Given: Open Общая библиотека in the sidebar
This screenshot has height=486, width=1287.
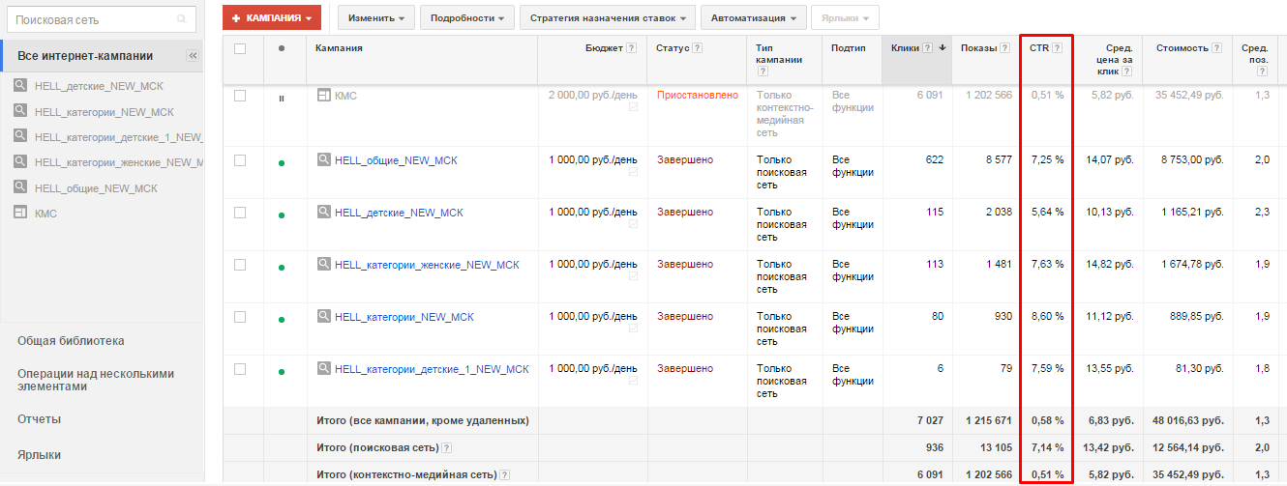Looking at the screenshot, I should tap(71, 341).
